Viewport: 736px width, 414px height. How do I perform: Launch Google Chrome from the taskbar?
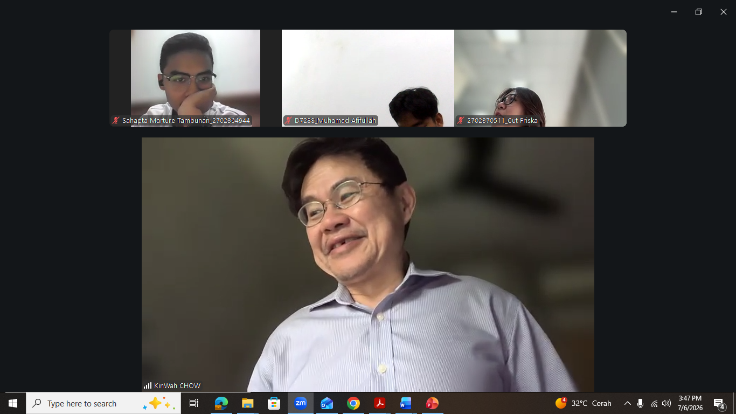click(353, 403)
